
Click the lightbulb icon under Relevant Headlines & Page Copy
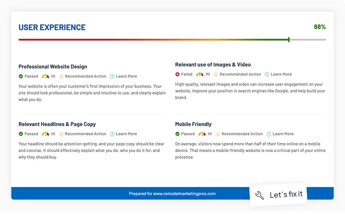[x=61, y=134]
